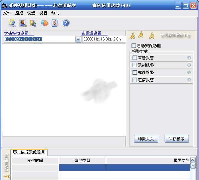Enable the 启动安保功能 checkbox
This screenshot has width=199, height=180.
tap(134, 46)
